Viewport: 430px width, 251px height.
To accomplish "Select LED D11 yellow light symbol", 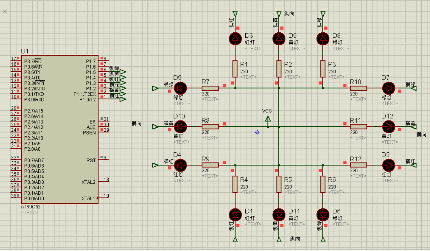I will click(x=279, y=215).
